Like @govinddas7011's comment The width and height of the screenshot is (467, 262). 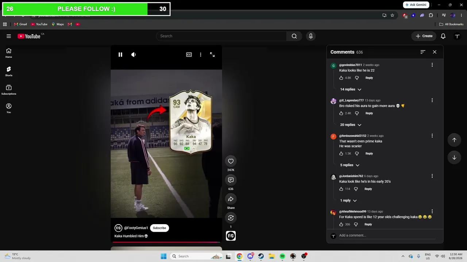tap(341, 78)
